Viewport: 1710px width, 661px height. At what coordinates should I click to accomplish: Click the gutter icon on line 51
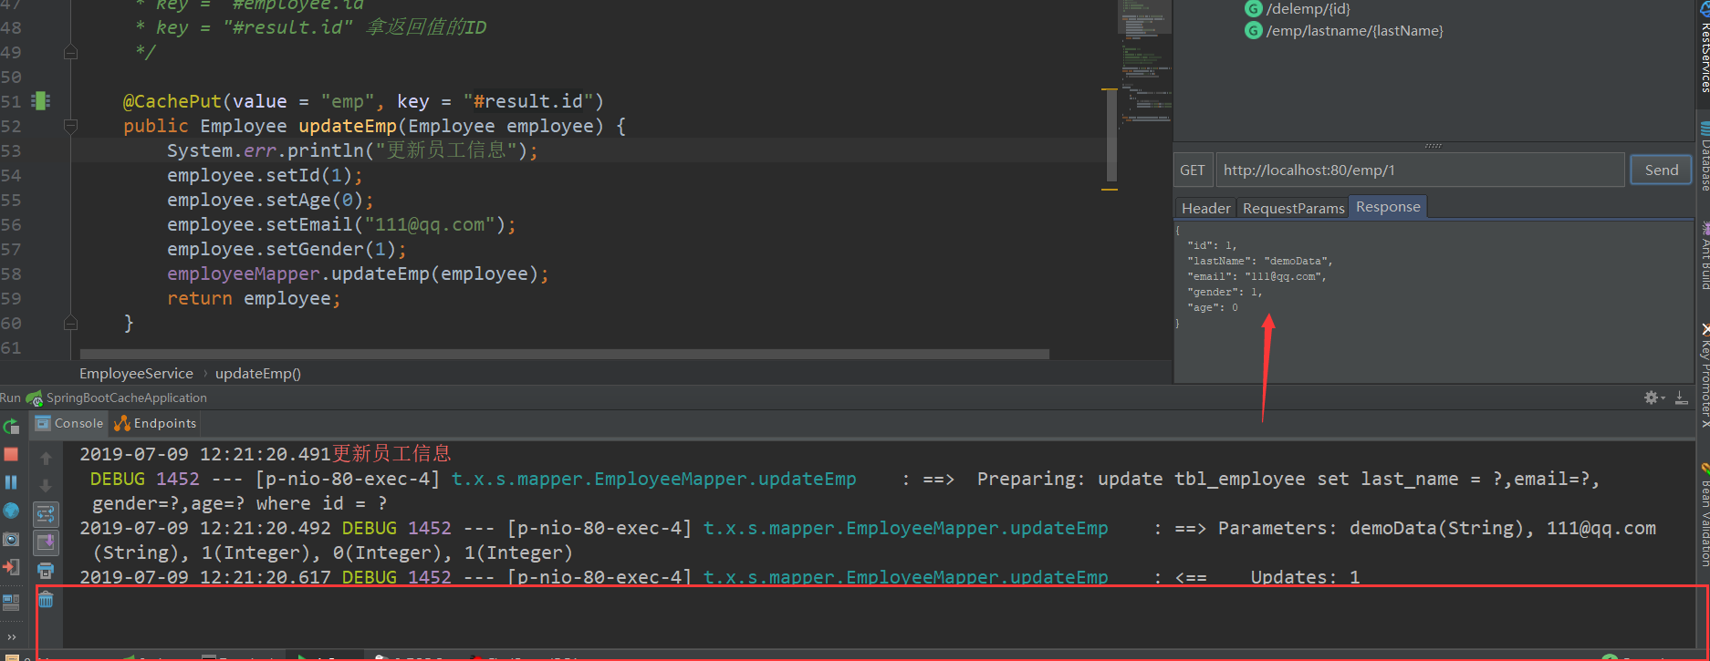40,101
